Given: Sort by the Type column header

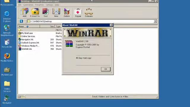Looking at the screenshot, I should click(x=58, y=26).
